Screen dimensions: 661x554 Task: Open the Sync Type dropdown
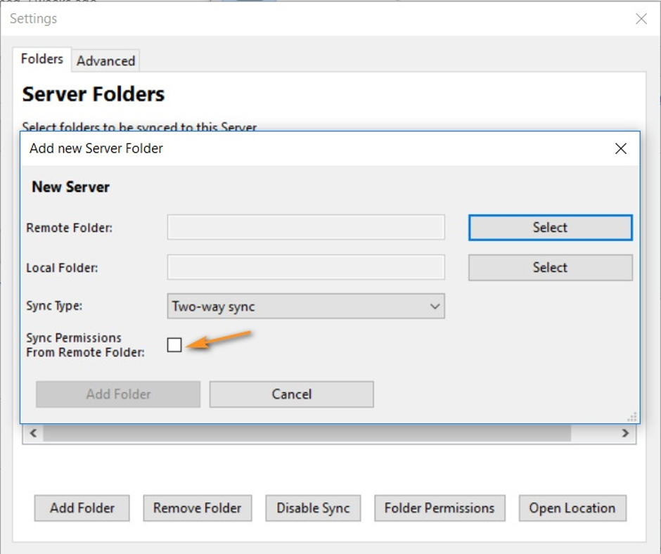[306, 306]
